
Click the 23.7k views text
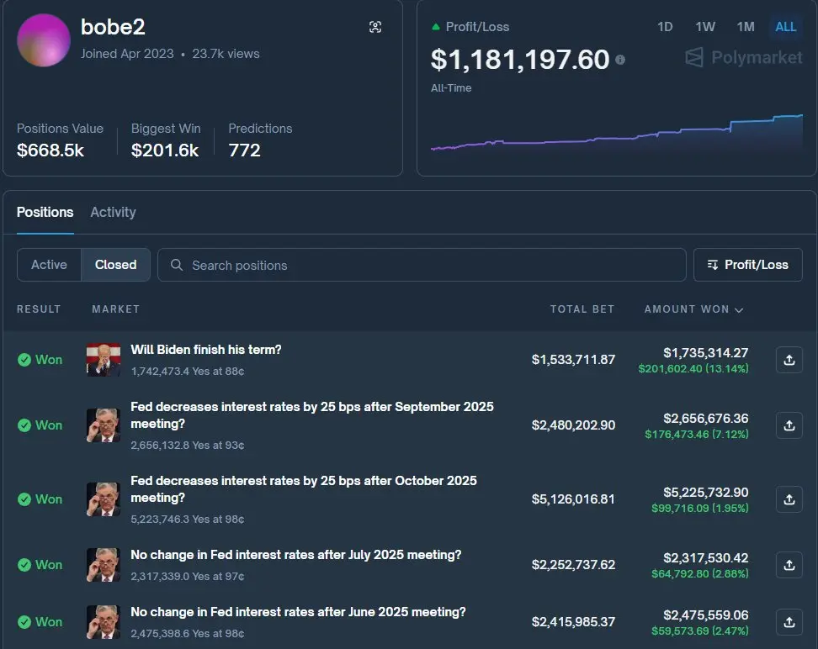[x=226, y=54]
